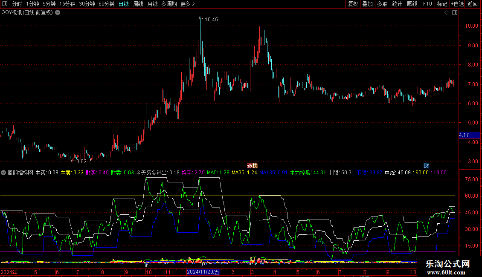The image size is (482, 277).
Task: Open F10 company info
Action: pyautogui.click(x=427, y=4)
